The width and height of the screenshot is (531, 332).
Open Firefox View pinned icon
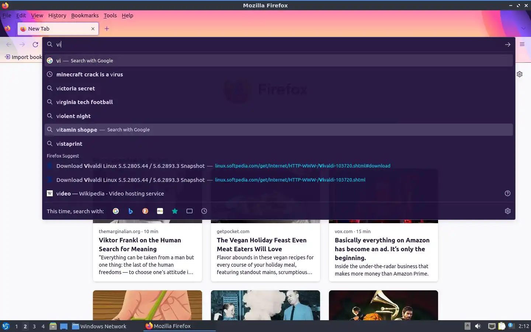[7, 28]
